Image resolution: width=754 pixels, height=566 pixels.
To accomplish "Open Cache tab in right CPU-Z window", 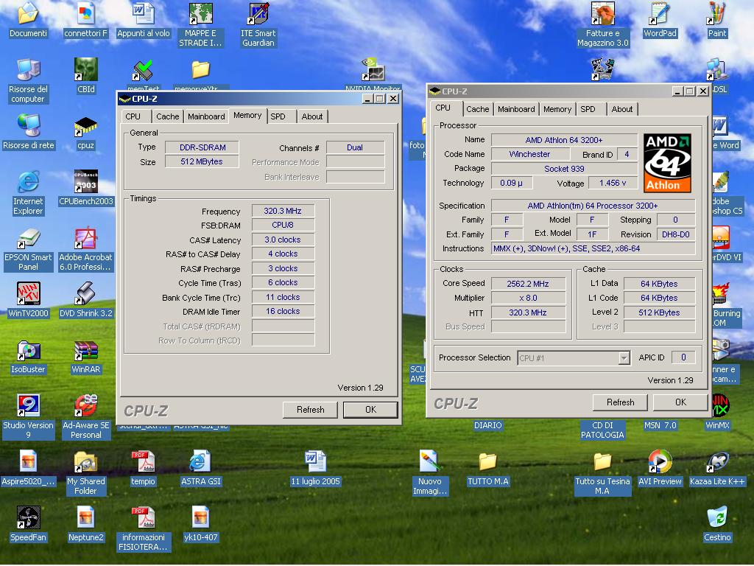I will coord(477,109).
